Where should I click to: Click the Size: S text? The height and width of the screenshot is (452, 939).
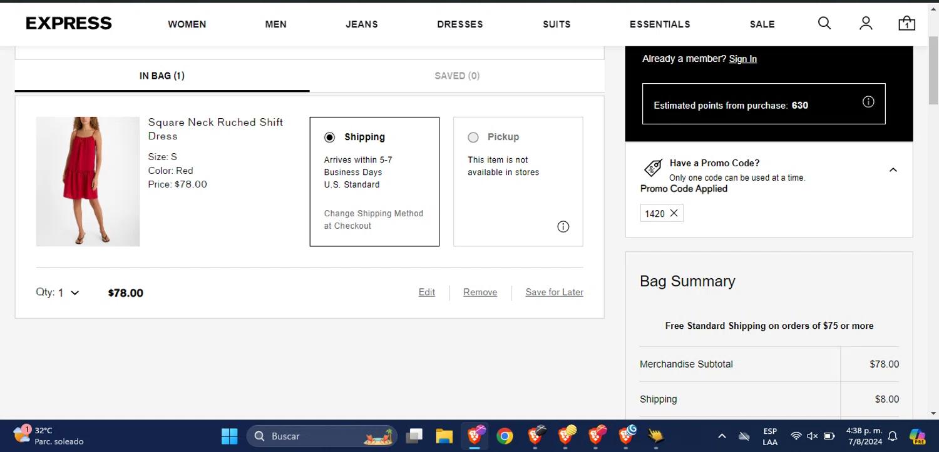pyautogui.click(x=163, y=157)
